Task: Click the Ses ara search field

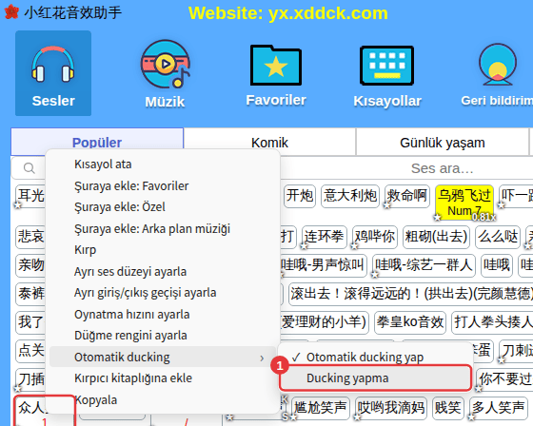Action: pos(442,168)
